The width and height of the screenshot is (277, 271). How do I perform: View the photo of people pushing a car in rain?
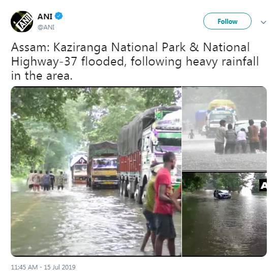[224, 128]
